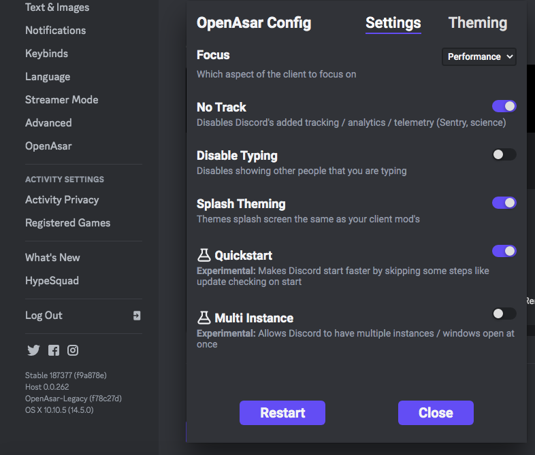Click the Quickstart experimental flask icon
The height and width of the screenshot is (455, 535).
(204, 255)
